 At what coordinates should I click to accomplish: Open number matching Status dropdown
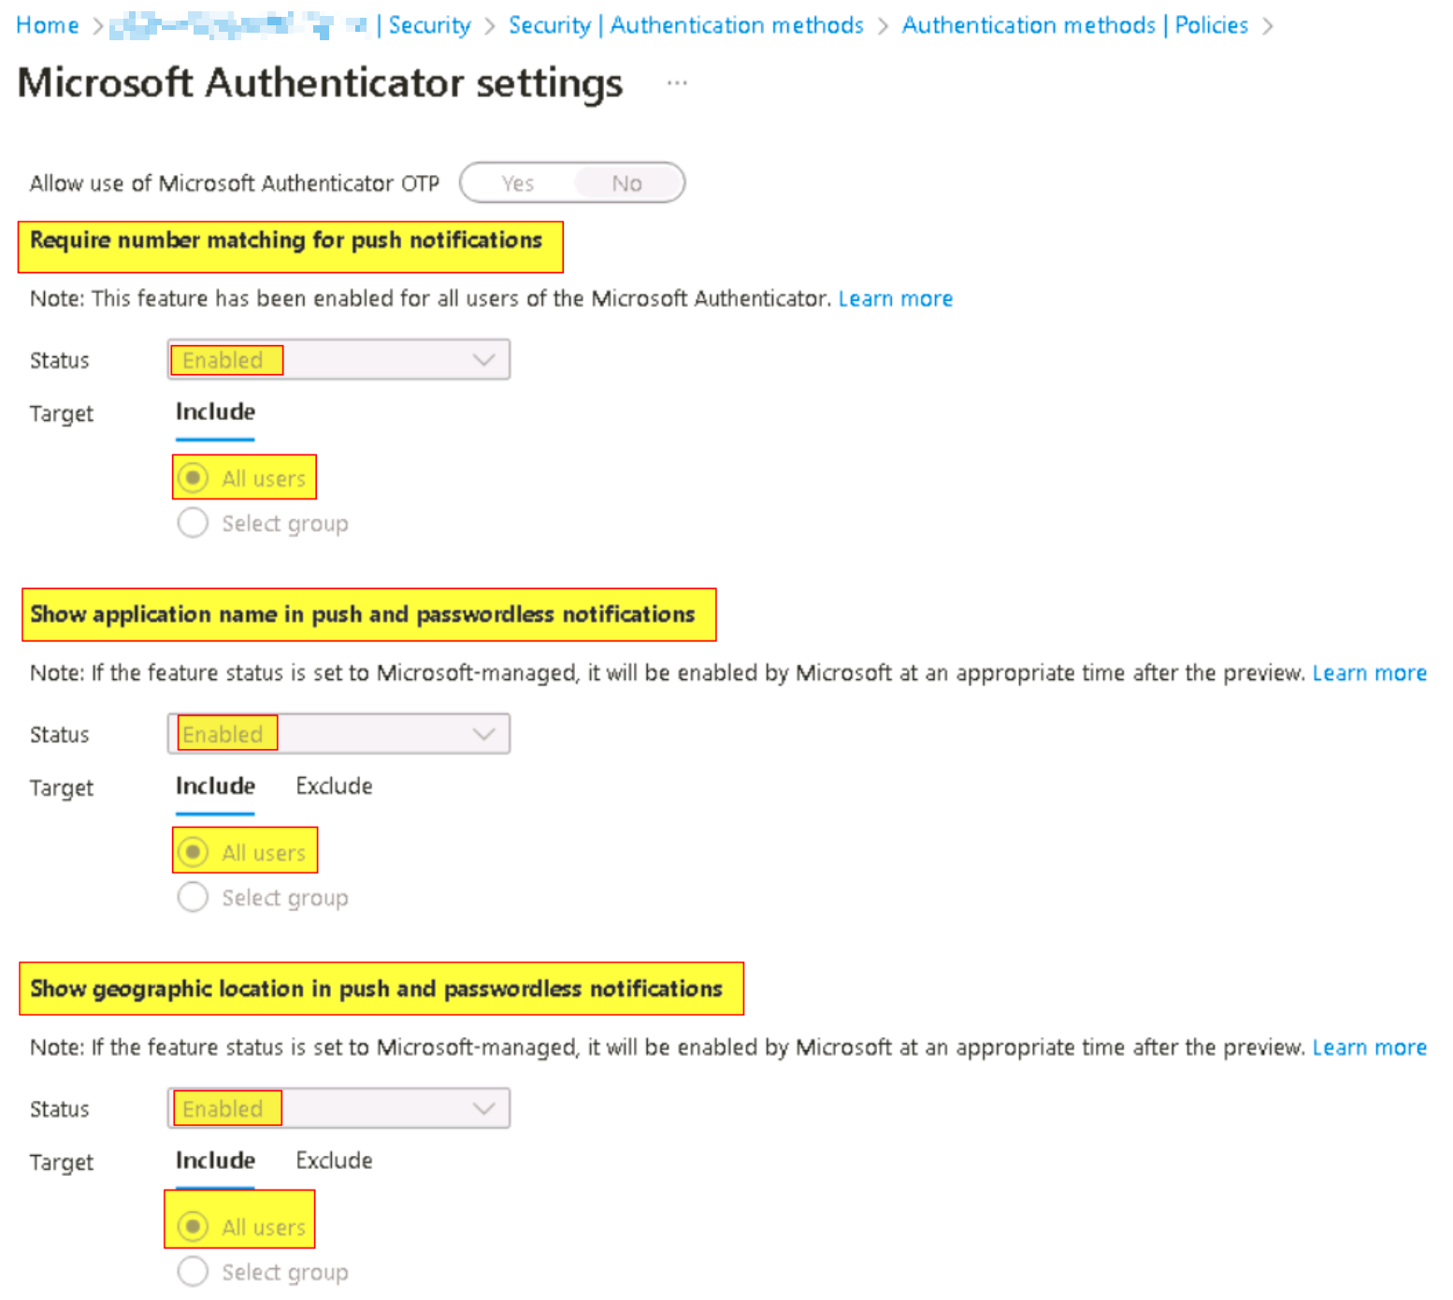click(338, 360)
